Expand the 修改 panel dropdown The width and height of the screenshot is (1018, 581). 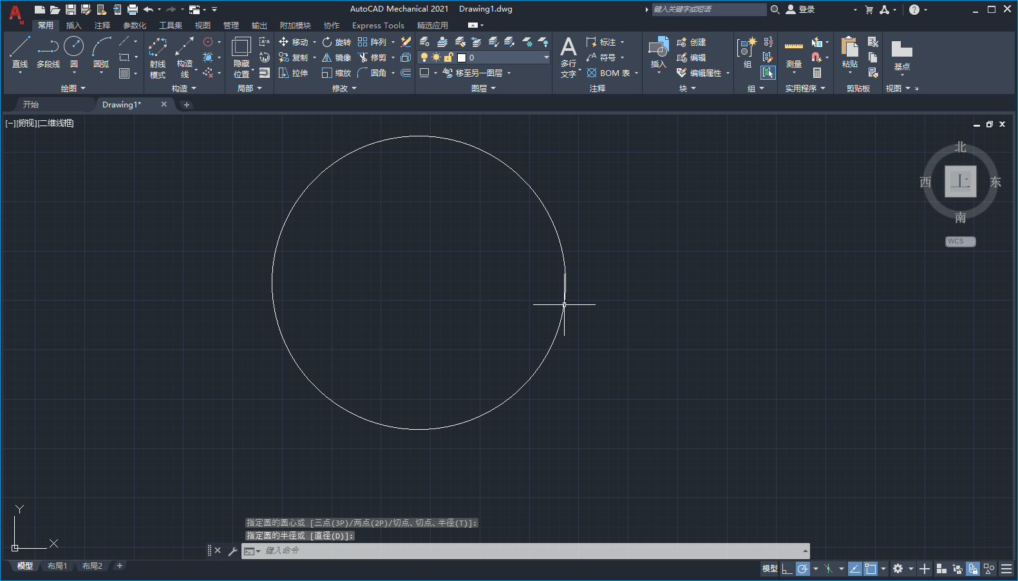[x=344, y=88]
